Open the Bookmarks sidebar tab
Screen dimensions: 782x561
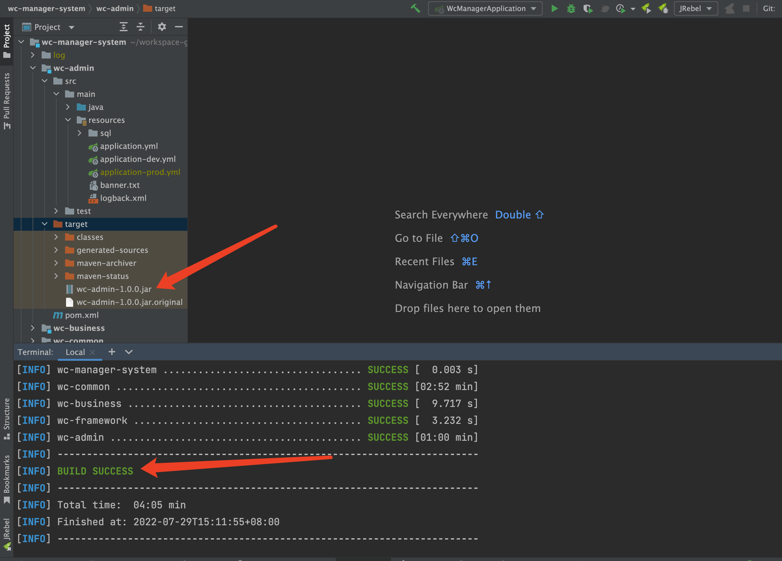click(7, 479)
